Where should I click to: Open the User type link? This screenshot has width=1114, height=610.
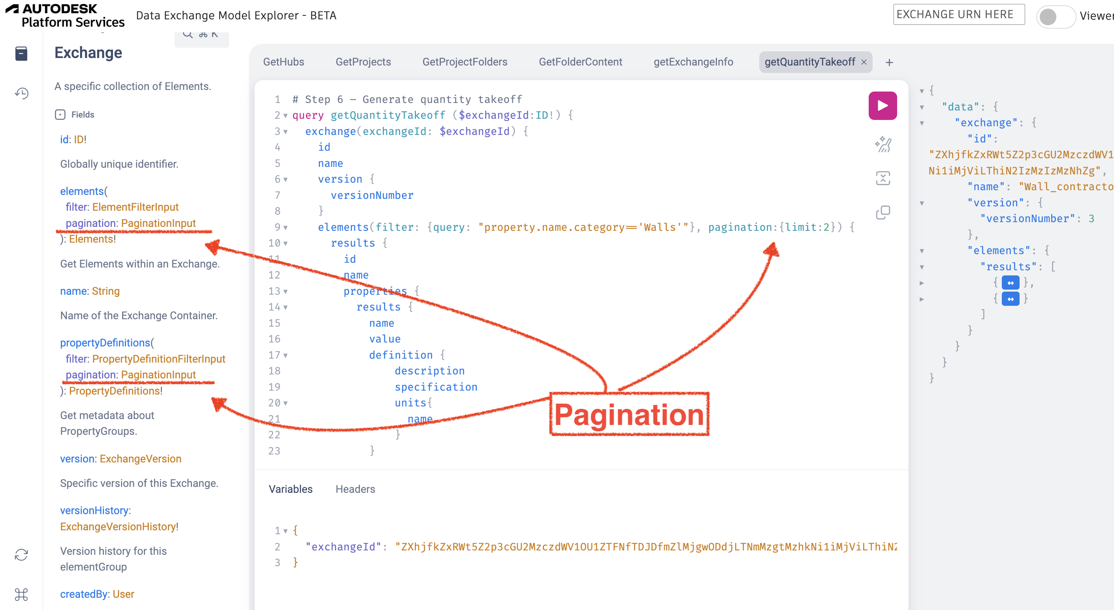[123, 595]
